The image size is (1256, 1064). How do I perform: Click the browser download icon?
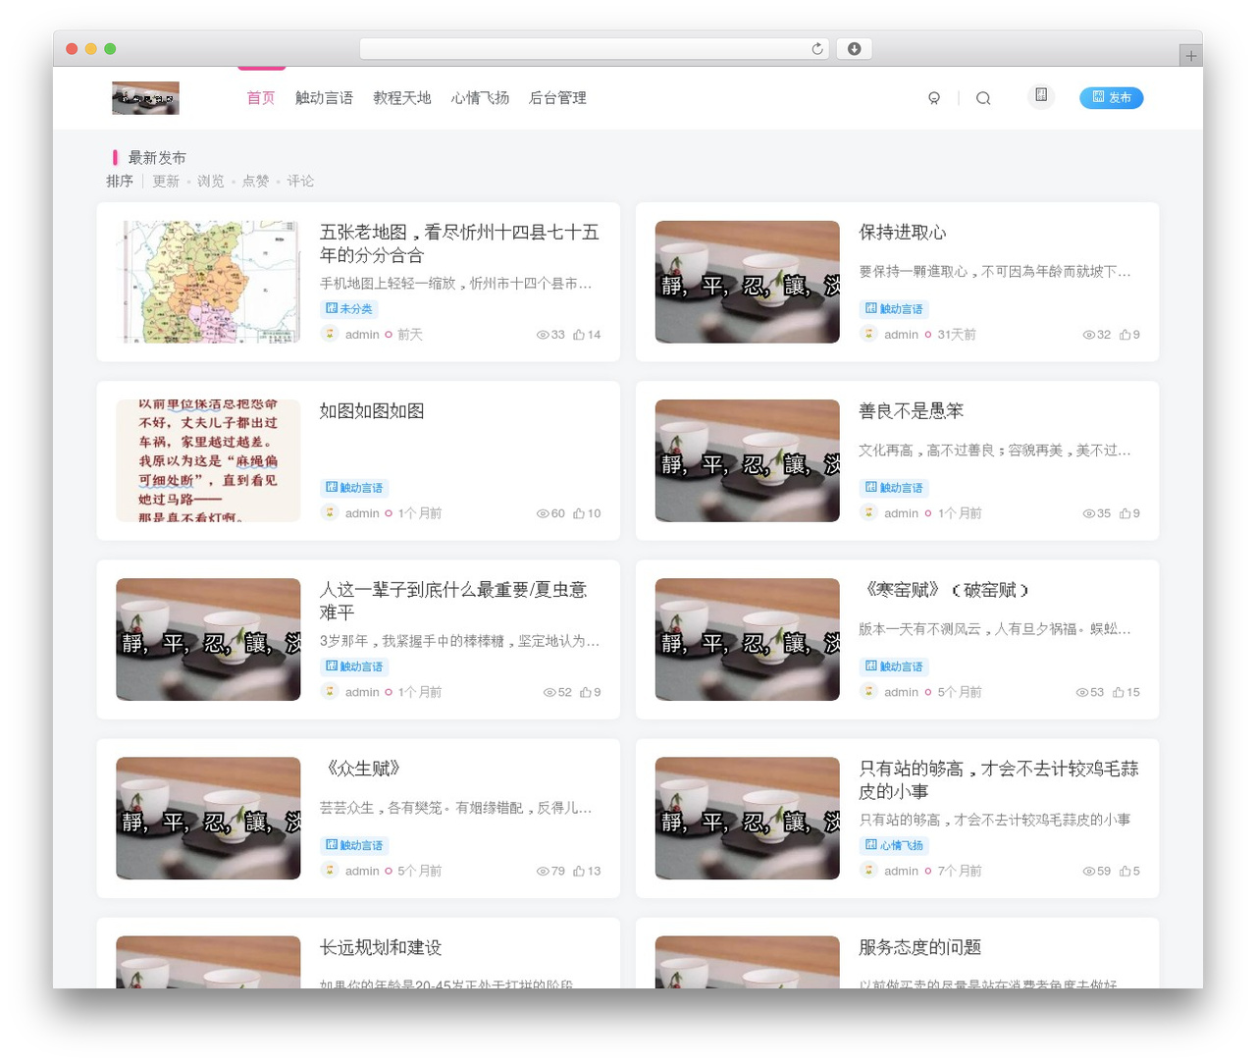[854, 49]
